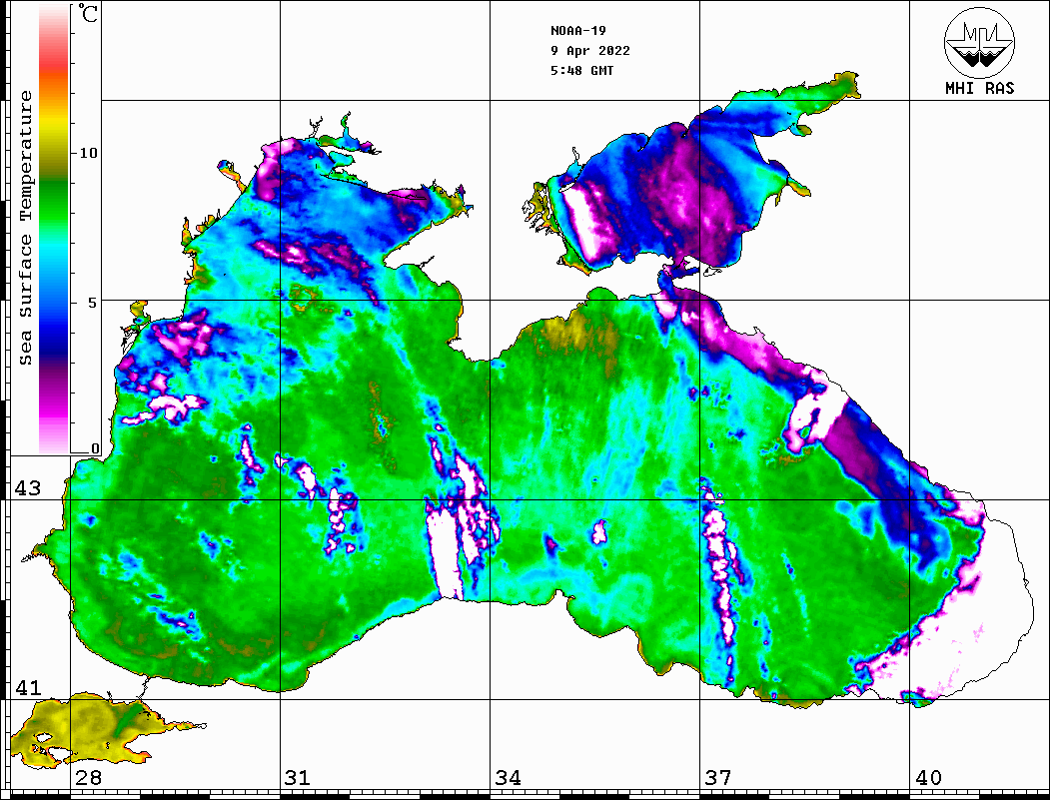The height and width of the screenshot is (800, 1050).
Task: Click the 'Sea Surface Temperature' vertical label
Action: [25, 228]
